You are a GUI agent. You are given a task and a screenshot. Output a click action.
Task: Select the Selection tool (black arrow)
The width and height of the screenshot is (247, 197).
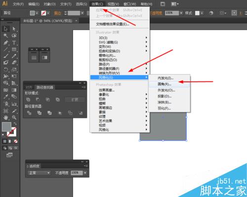[6, 29]
